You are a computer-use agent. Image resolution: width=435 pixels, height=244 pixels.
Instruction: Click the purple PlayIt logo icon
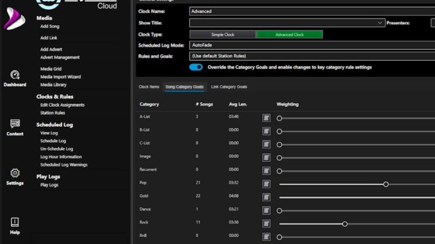14,19
